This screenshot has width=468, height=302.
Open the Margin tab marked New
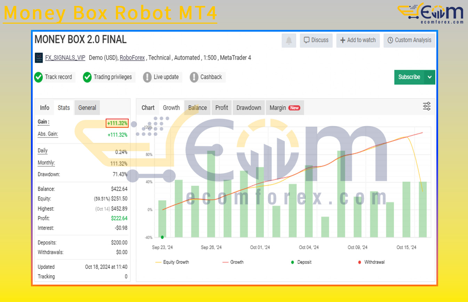coord(284,108)
